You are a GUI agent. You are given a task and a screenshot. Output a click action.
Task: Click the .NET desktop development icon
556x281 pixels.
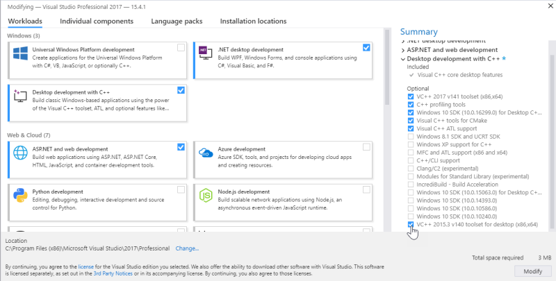tap(206, 53)
